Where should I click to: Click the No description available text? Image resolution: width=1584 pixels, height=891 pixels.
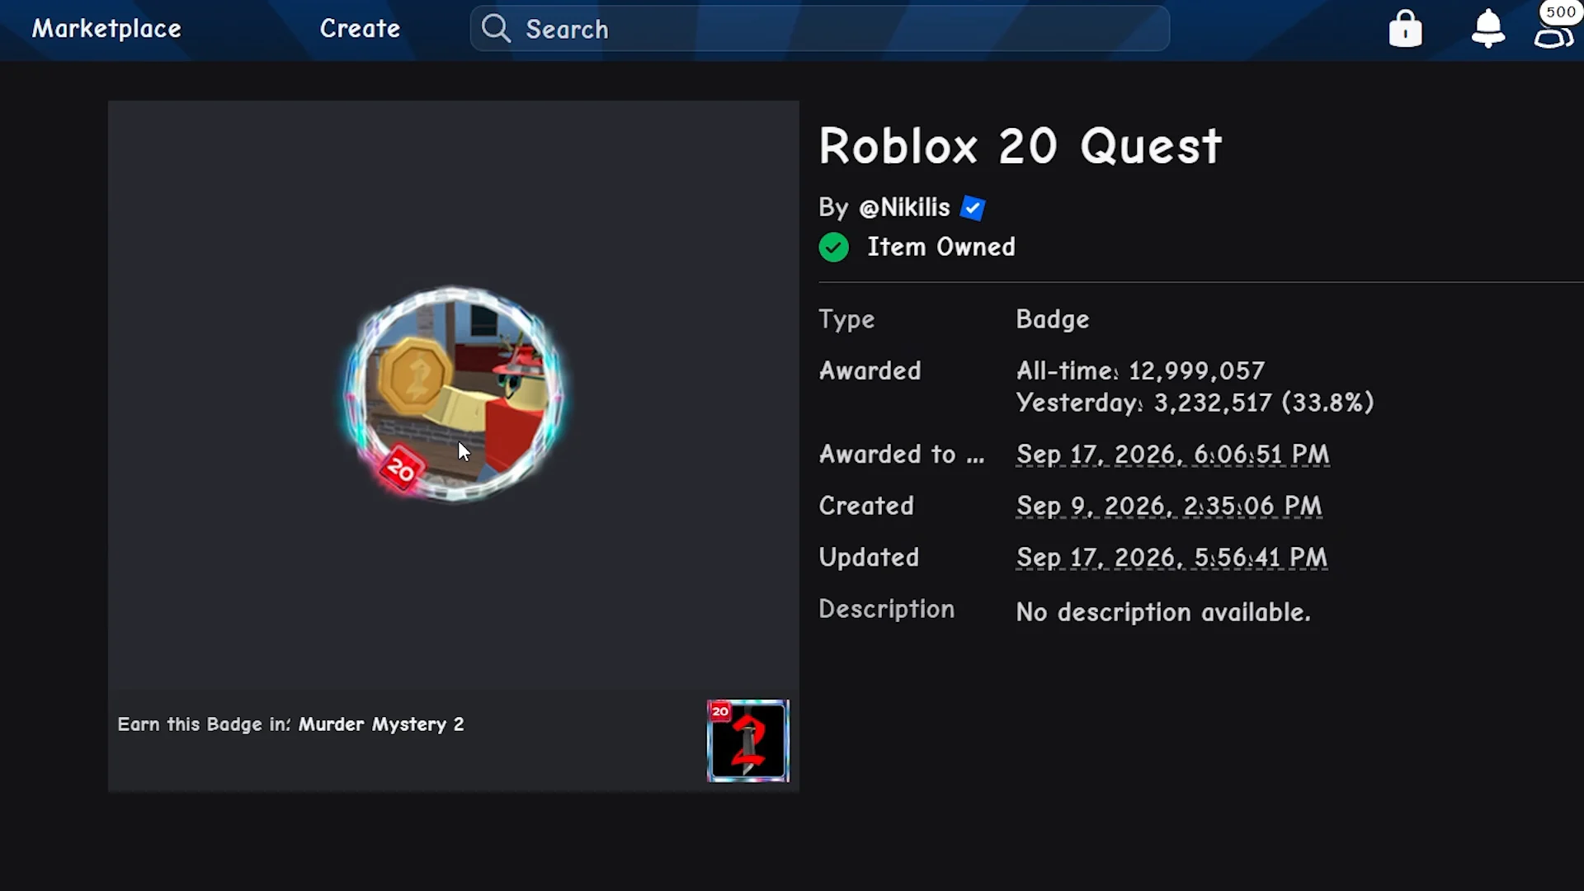coord(1163,612)
